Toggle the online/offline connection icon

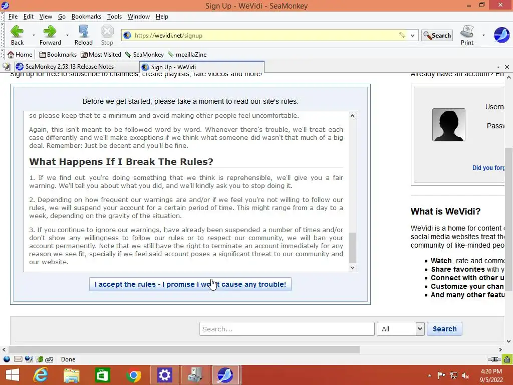[x=493, y=359]
